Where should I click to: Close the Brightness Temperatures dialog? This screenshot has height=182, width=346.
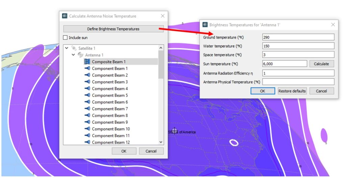pyautogui.click(x=333, y=25)
